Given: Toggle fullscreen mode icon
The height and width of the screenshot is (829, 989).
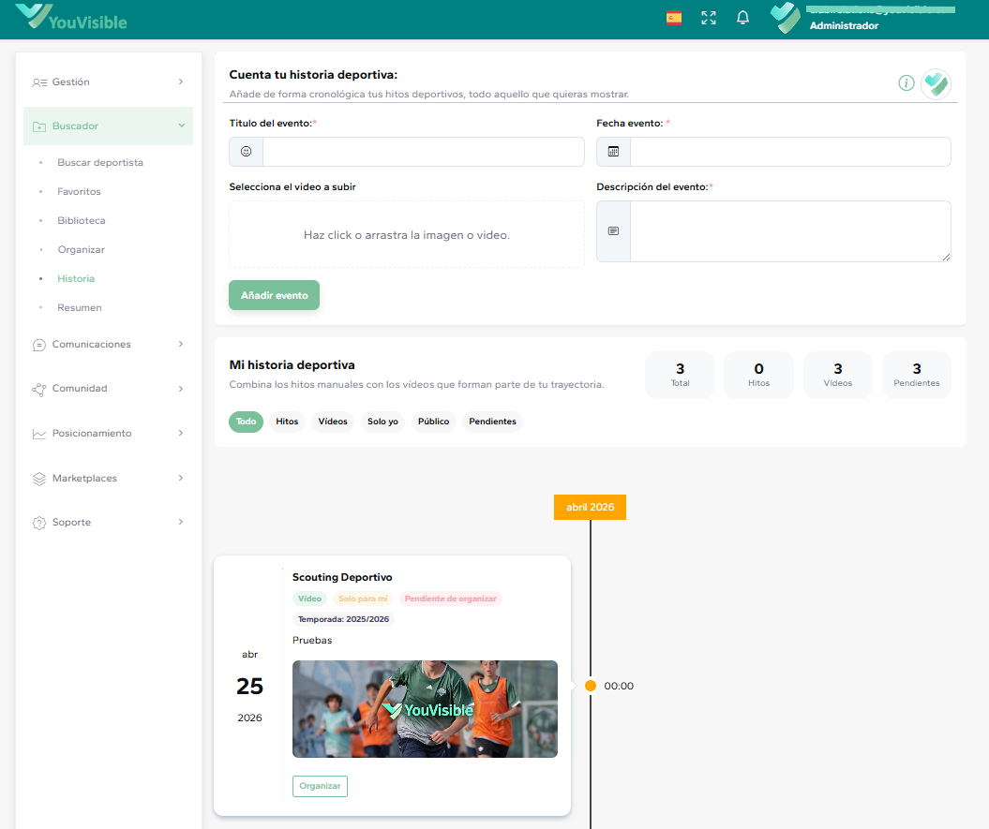Looking at the screenshot, I should (x=709, y=18).
